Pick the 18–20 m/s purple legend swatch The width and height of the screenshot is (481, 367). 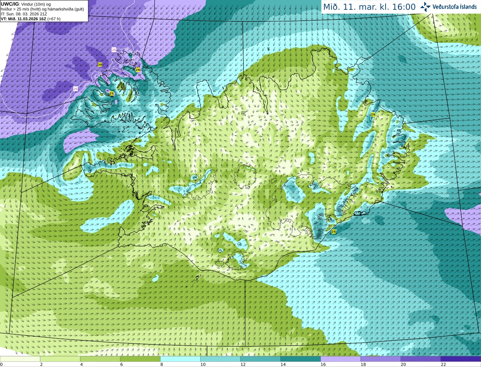(381, 359)
